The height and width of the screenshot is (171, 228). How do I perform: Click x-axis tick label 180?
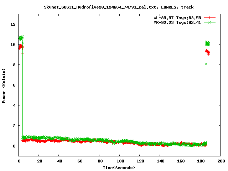coord(201,161)
